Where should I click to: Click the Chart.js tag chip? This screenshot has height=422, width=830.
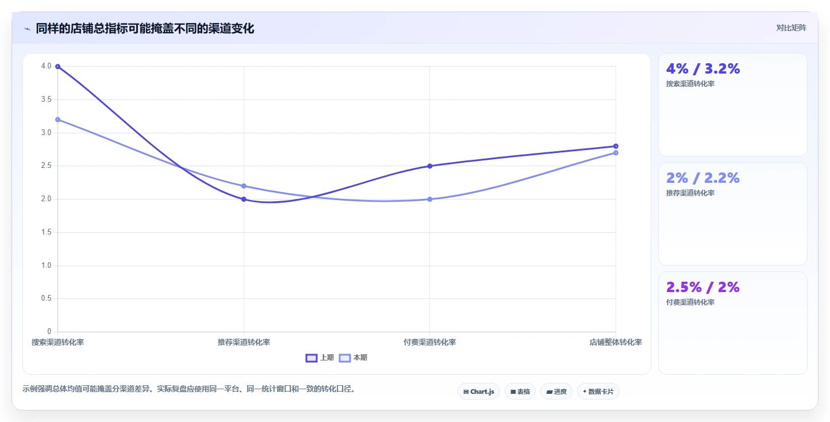pos(479,392)
